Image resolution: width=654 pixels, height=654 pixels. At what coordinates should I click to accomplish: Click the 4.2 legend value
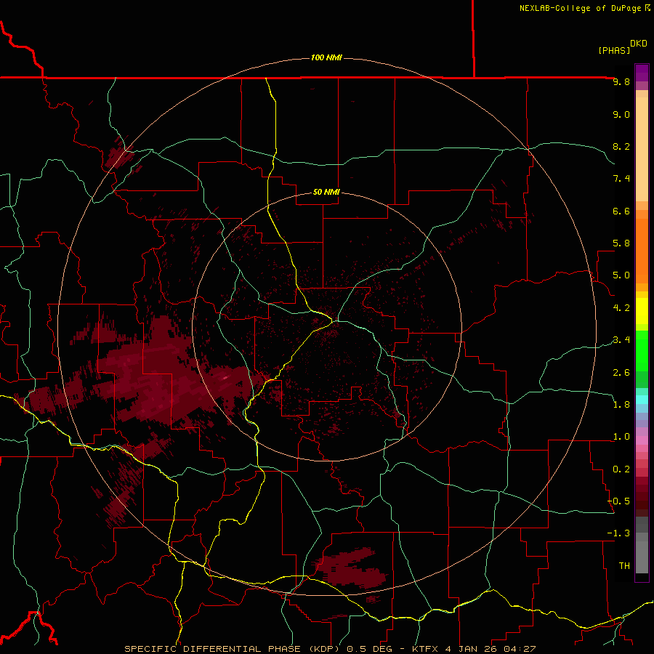click(x=621, y=308)
